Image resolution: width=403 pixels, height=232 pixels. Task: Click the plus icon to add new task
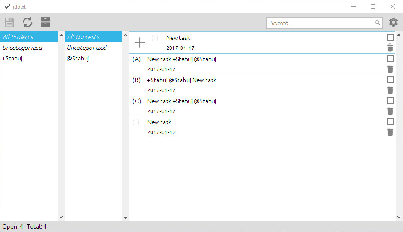pyautogui.click(x=140, y=42)
